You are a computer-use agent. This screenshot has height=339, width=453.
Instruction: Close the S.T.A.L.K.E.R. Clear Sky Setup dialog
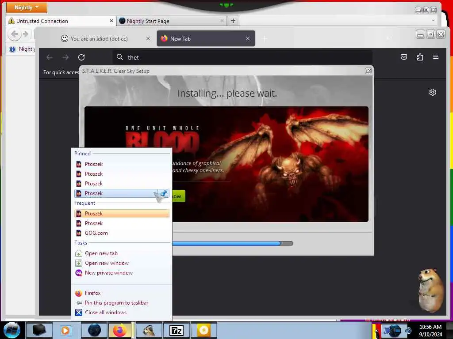[368, 71]
